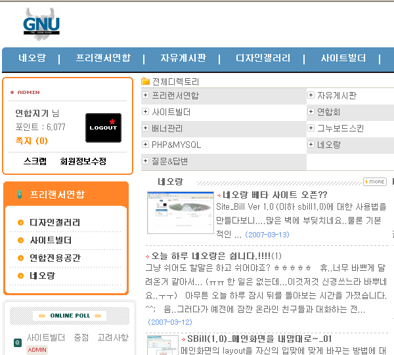Open the 스크랩 link in the admin box
Viewport: 394px width, 355px height.
[x=35, y=161]
